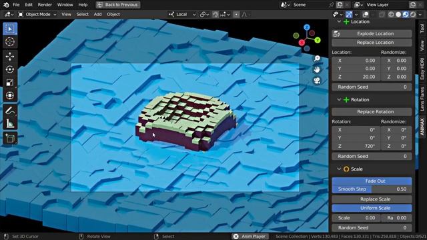This screenshot has height=240, width=427.
Task: Open the editor type dropdown
Action: (9, 15)
